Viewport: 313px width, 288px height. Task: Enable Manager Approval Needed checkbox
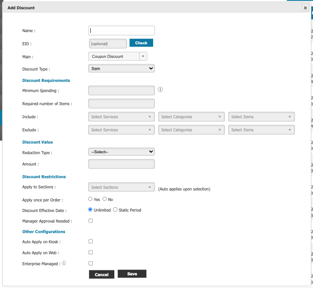tap(91, 220)
